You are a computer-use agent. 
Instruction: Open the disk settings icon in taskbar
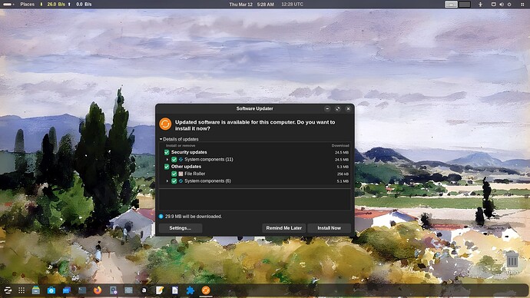[x=113, y=290]
